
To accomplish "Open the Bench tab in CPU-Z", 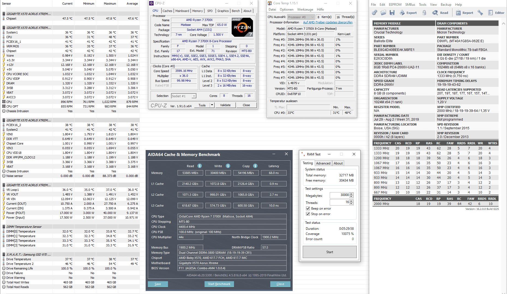I will click(236, 11).
